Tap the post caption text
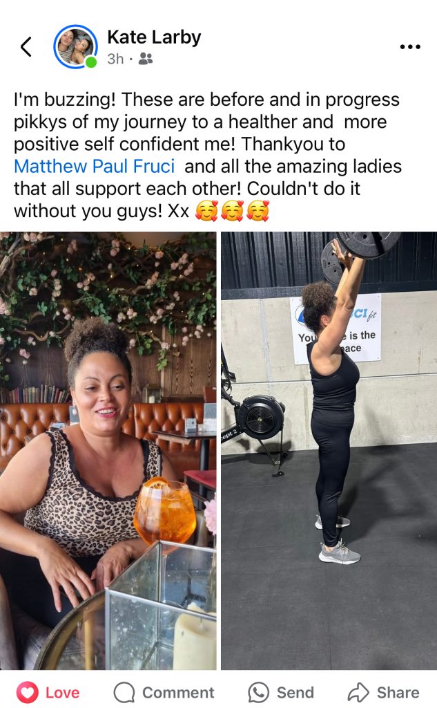 (x=207, y=155)
